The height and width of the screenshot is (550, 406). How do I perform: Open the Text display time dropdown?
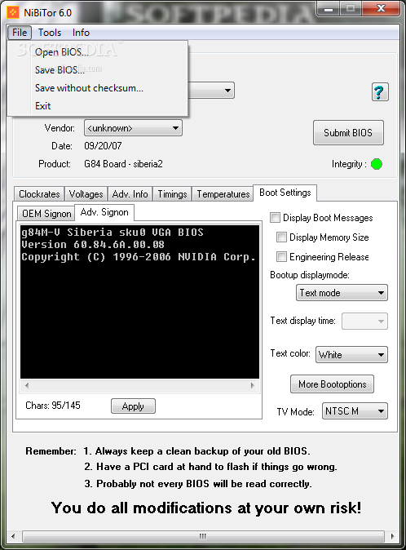coord(364,322)
